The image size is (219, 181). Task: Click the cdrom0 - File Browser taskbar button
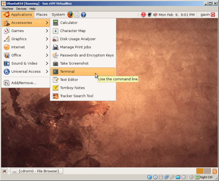pos(37,171)
